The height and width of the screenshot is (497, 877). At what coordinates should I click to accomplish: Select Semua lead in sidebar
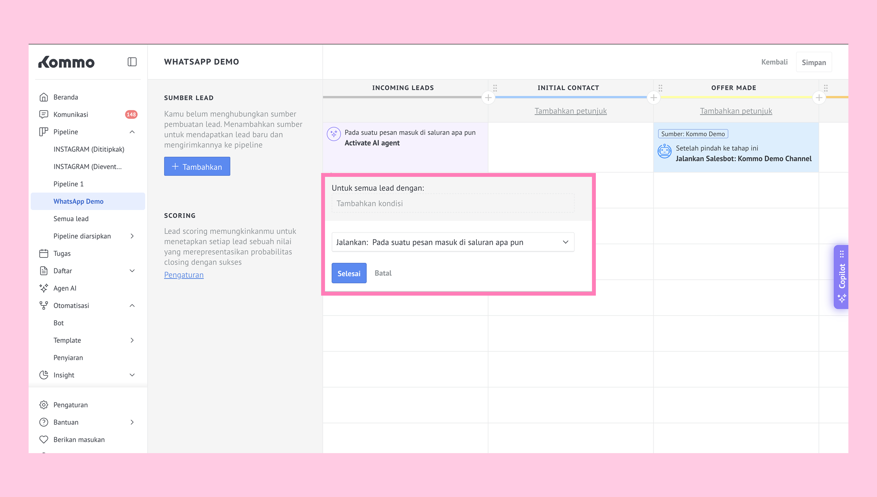[x=71, y=219]
